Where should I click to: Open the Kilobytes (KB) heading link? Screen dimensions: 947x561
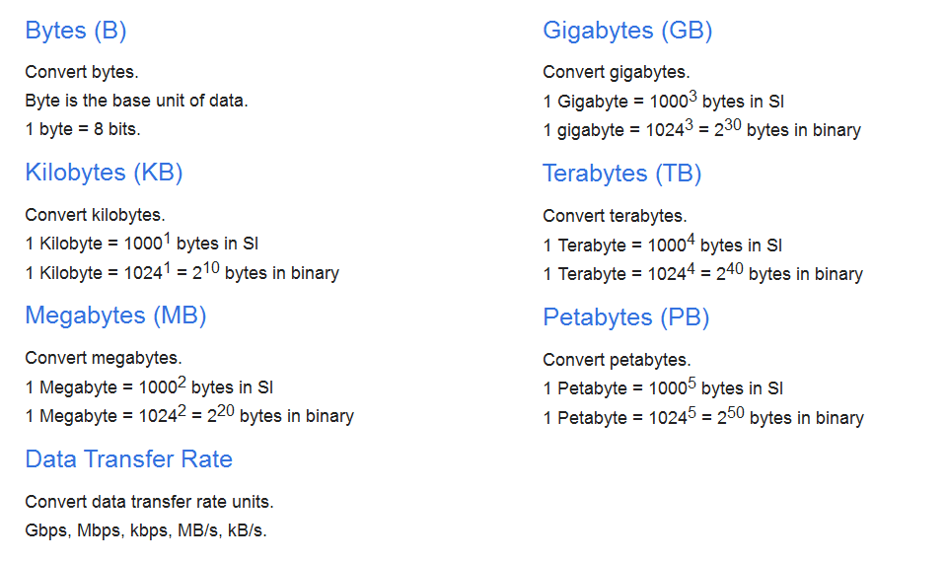click(x=104, y=173)
